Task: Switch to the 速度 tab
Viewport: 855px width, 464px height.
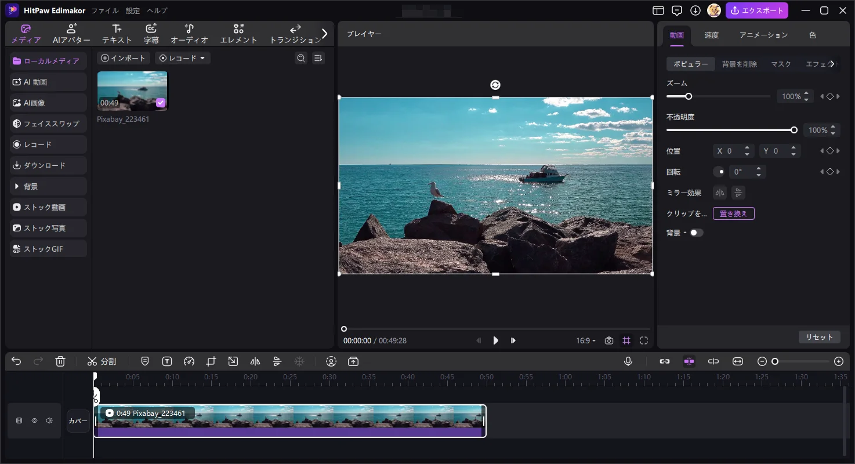Action: [712, 35]
